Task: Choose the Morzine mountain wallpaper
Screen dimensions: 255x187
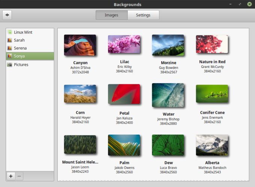Action: pyautogui.click(x=168, y=45)
